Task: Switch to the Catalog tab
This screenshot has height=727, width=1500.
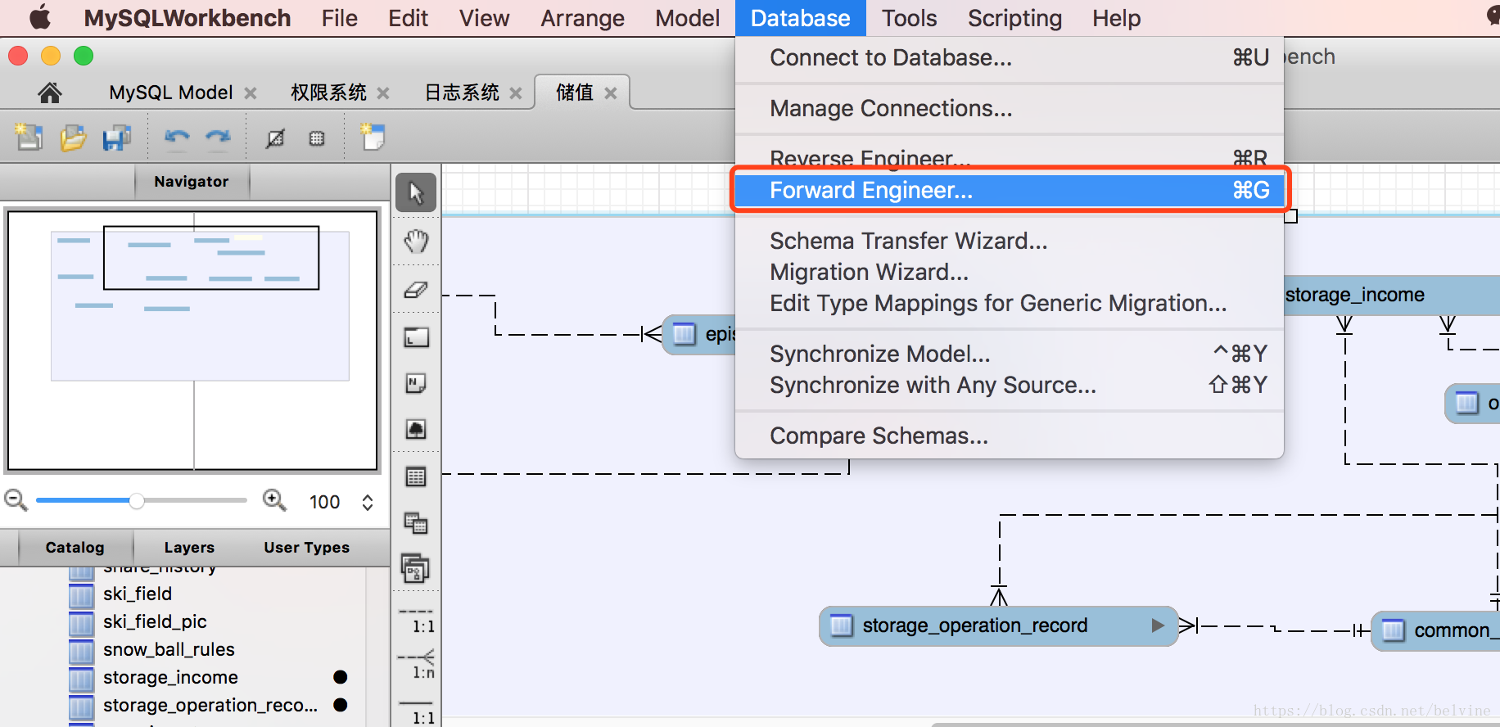Action: click(x=75, y=548)
